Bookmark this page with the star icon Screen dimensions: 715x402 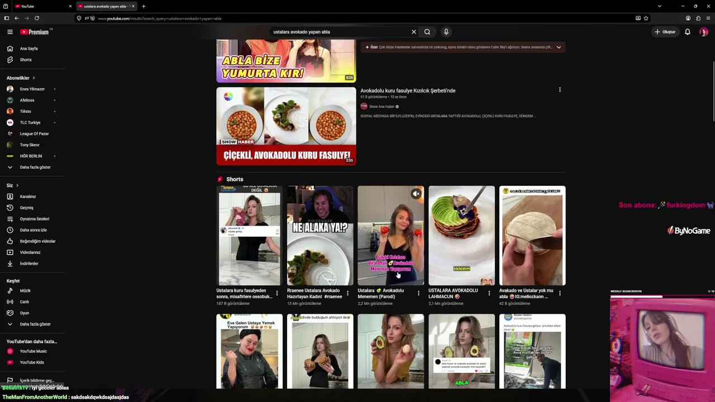[x=646, y=18]
